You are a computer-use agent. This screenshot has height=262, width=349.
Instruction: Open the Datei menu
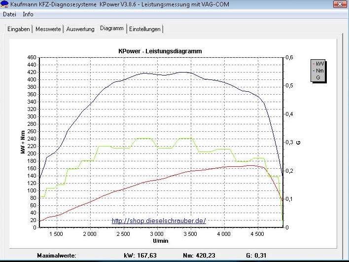tap(10, 14)
